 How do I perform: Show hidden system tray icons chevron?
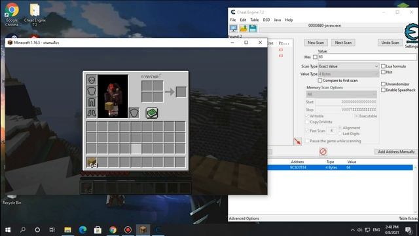coord(352,230)
